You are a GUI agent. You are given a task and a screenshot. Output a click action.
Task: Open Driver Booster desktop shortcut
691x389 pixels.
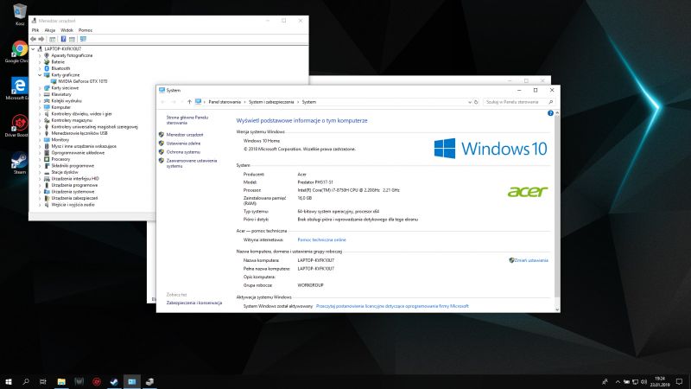tap(18, 125)
